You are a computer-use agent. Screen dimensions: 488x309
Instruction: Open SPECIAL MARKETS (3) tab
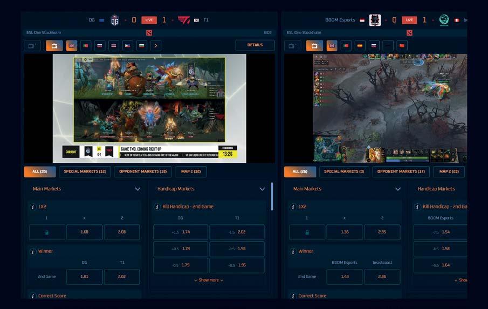pyautogui.click(x=344, y=172)
